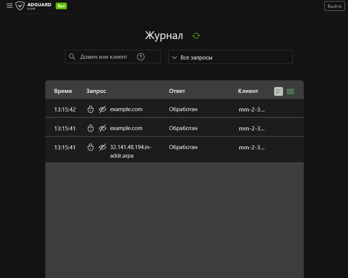Click lock icon for 13:15:42 example.com row
The image size is (348, 278).
[91, 109]
